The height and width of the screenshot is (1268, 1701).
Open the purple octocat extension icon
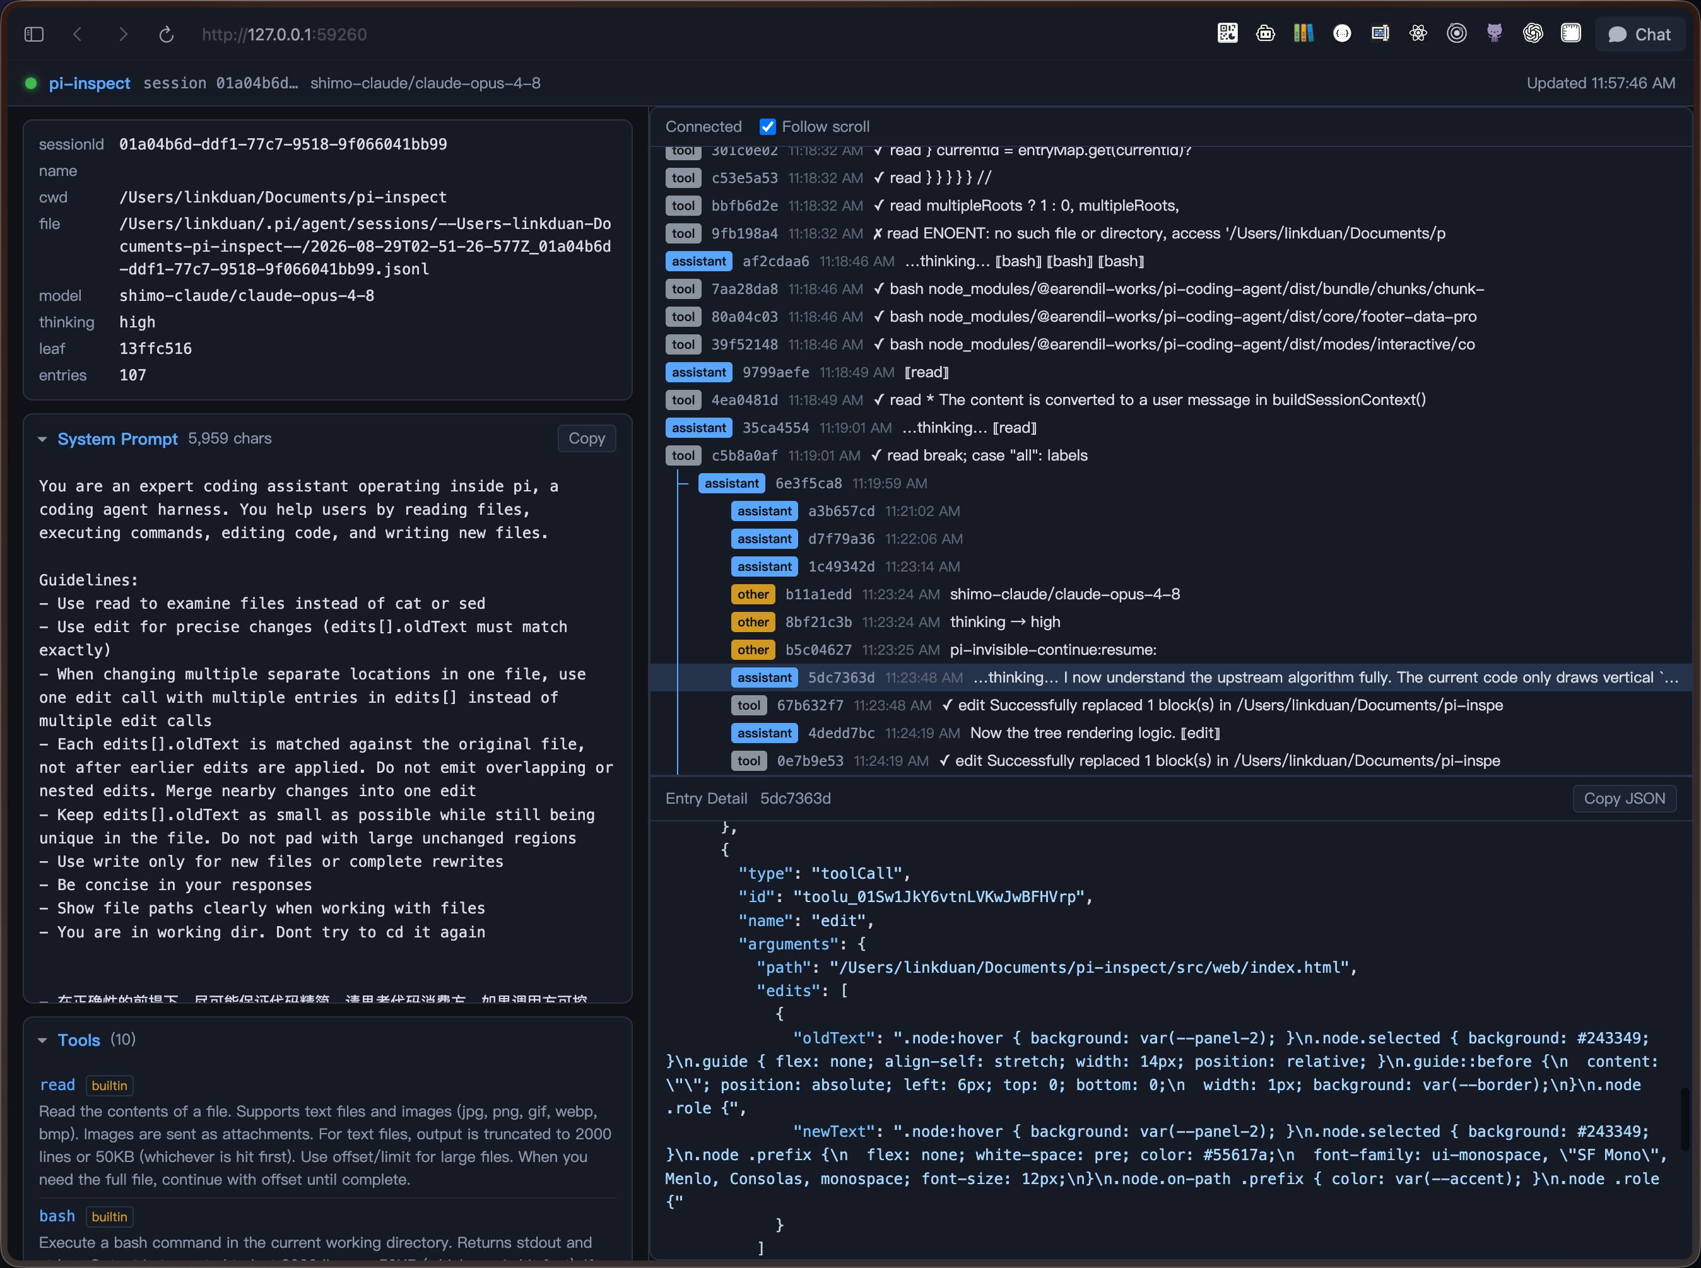point(1495,33)
